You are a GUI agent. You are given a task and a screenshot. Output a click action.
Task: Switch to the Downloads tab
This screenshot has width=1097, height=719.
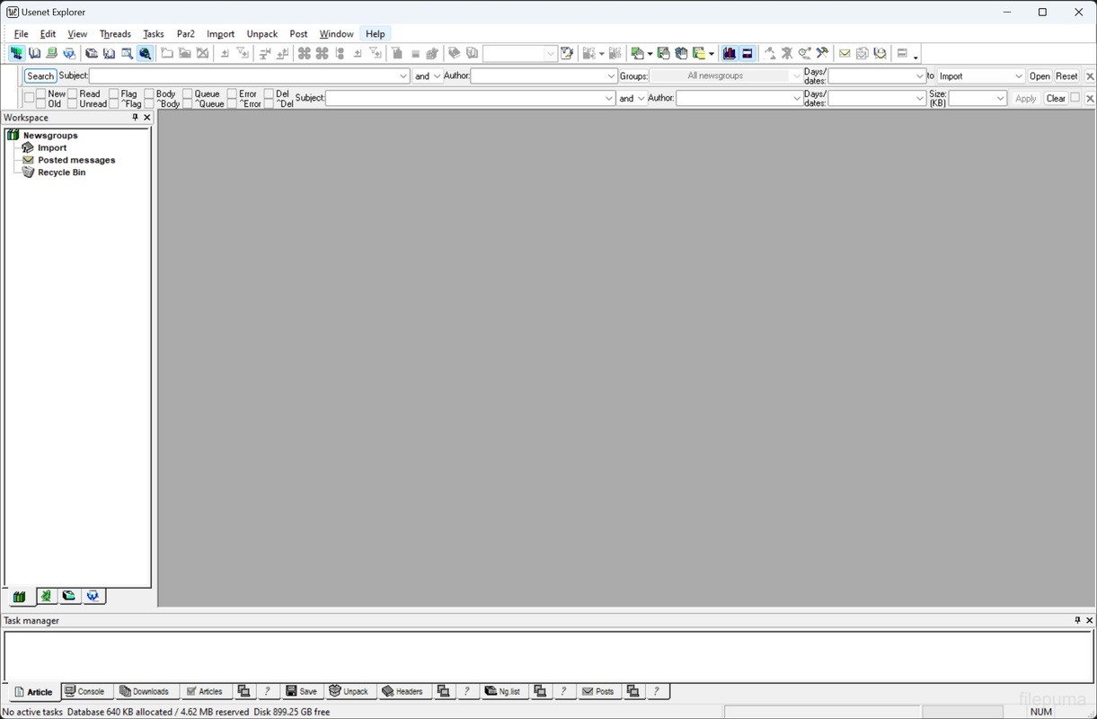pos(145,691)
